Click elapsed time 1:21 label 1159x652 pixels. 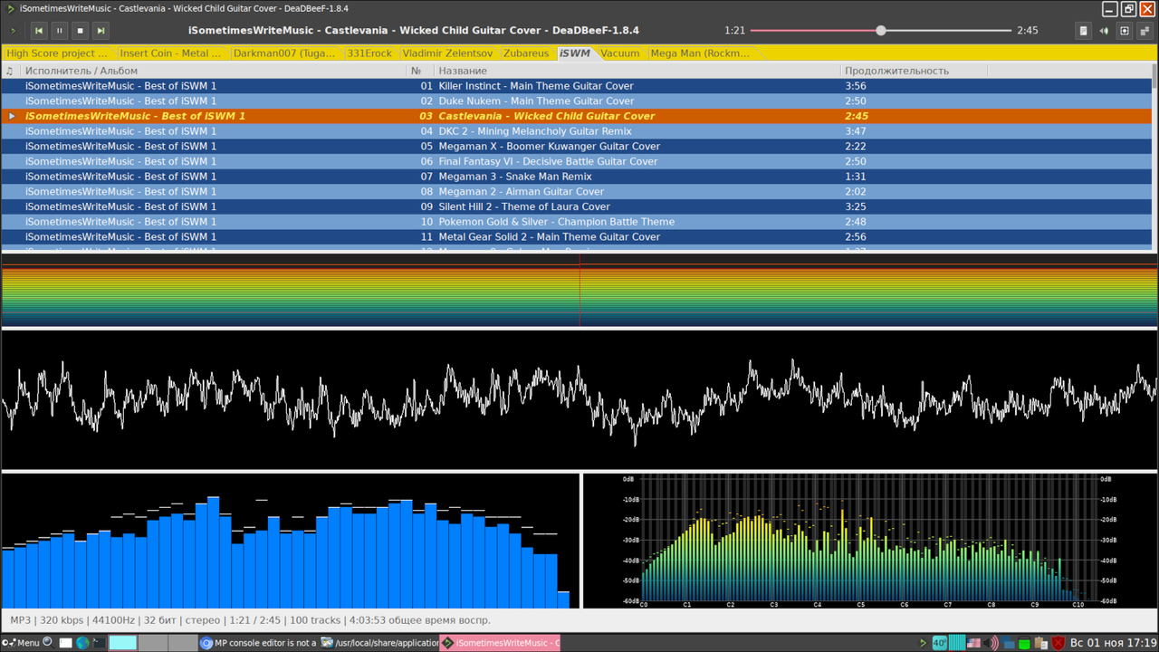734,30
